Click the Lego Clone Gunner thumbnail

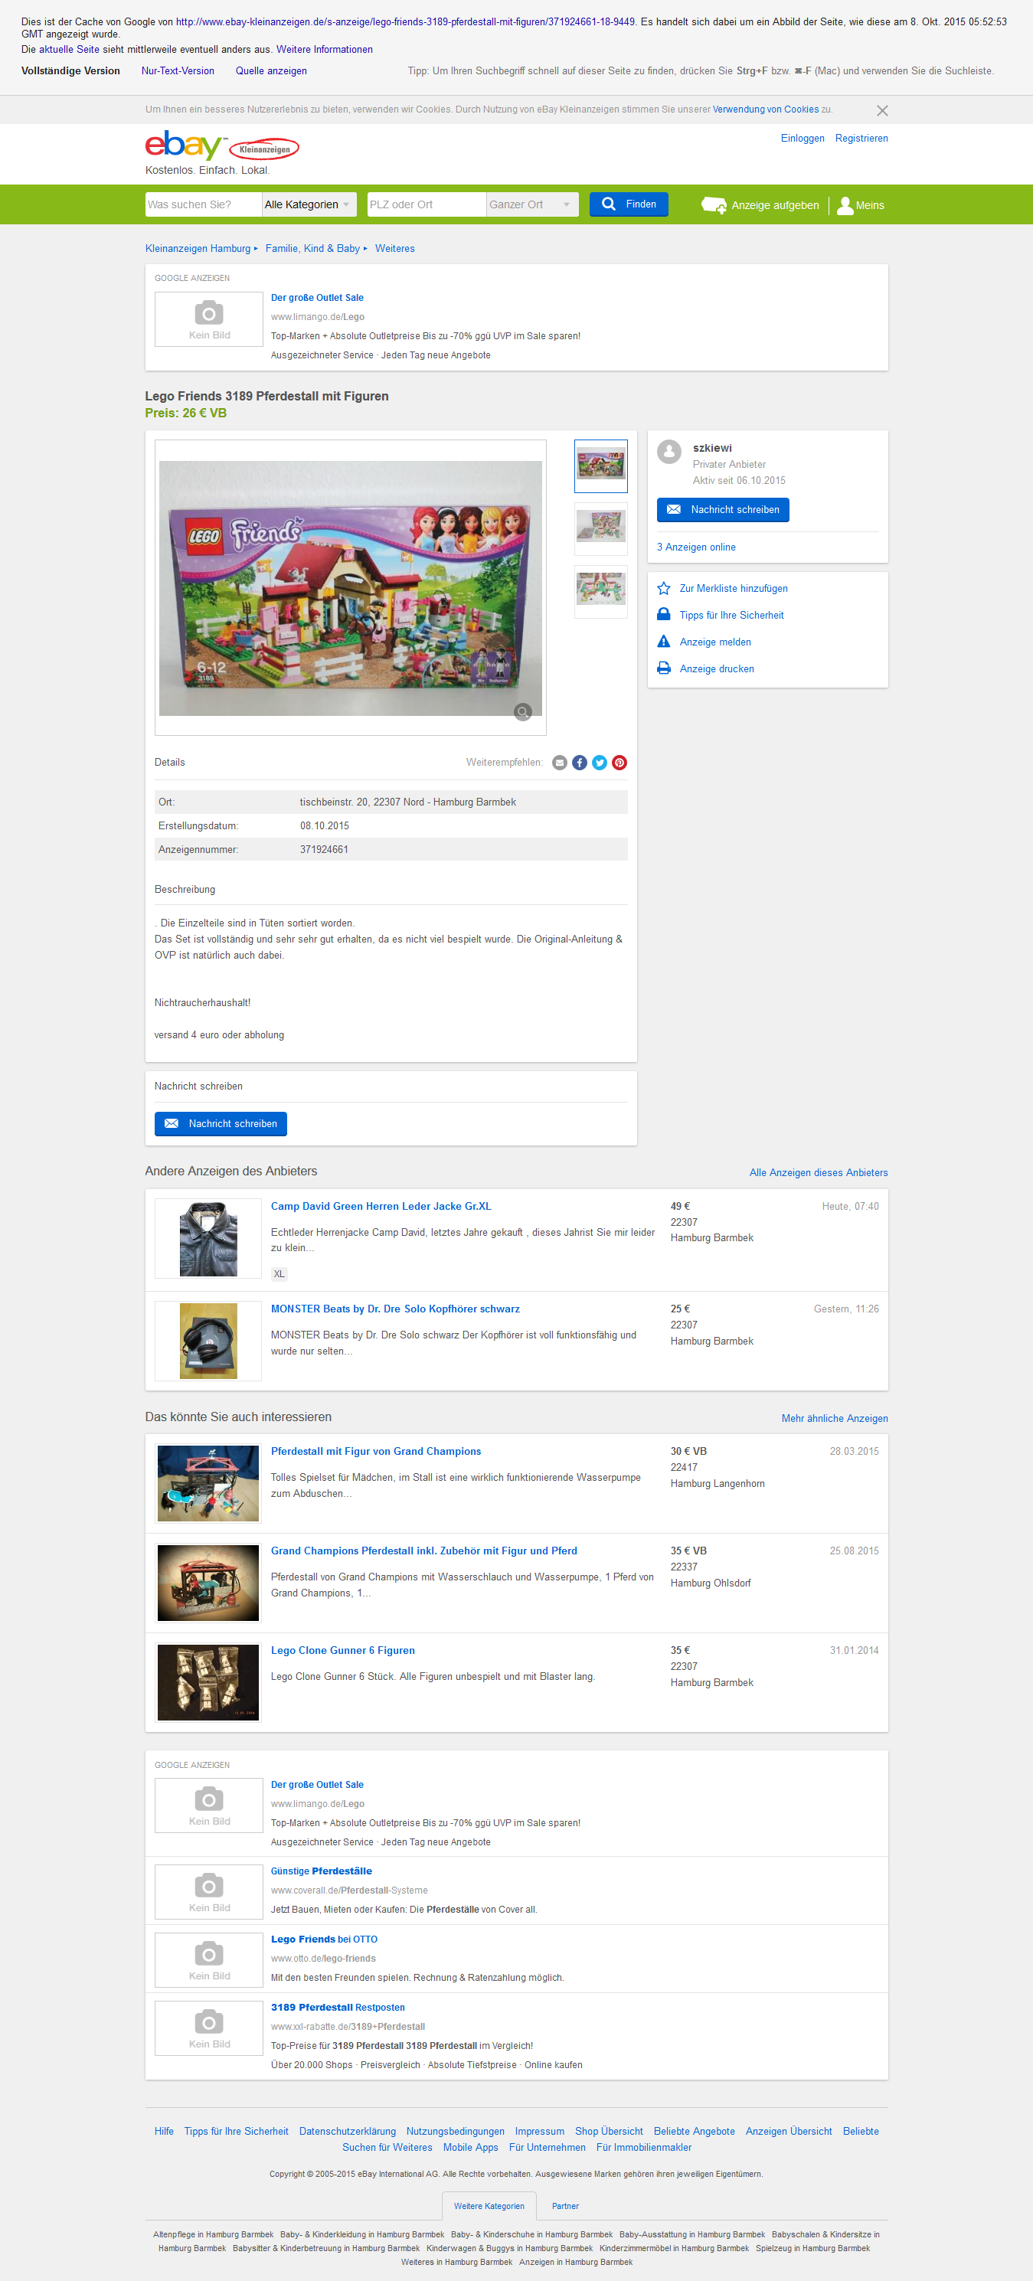tap(208, 1682)
